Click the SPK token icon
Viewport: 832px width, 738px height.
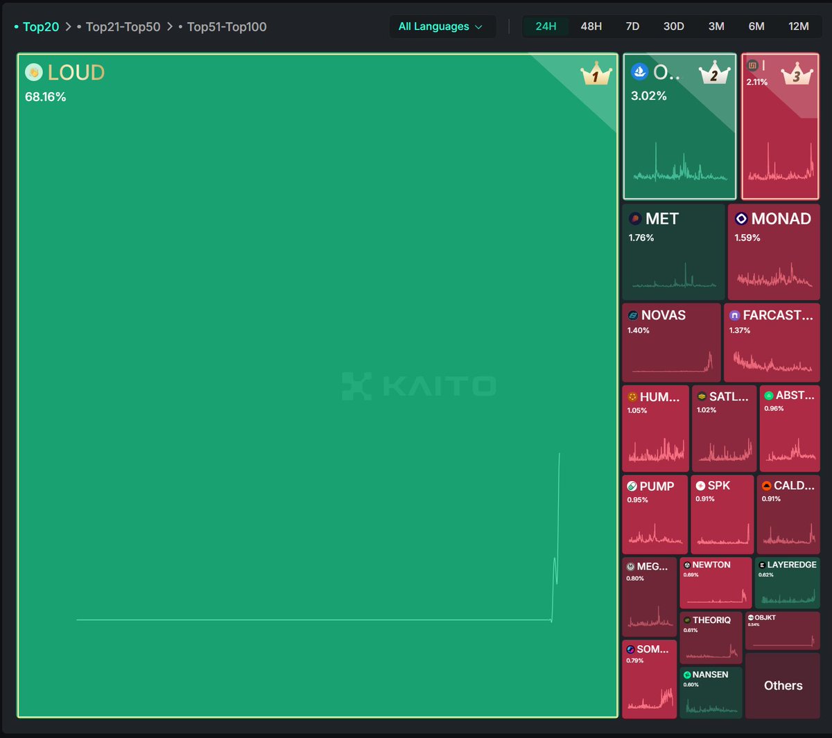coord(701,486)
